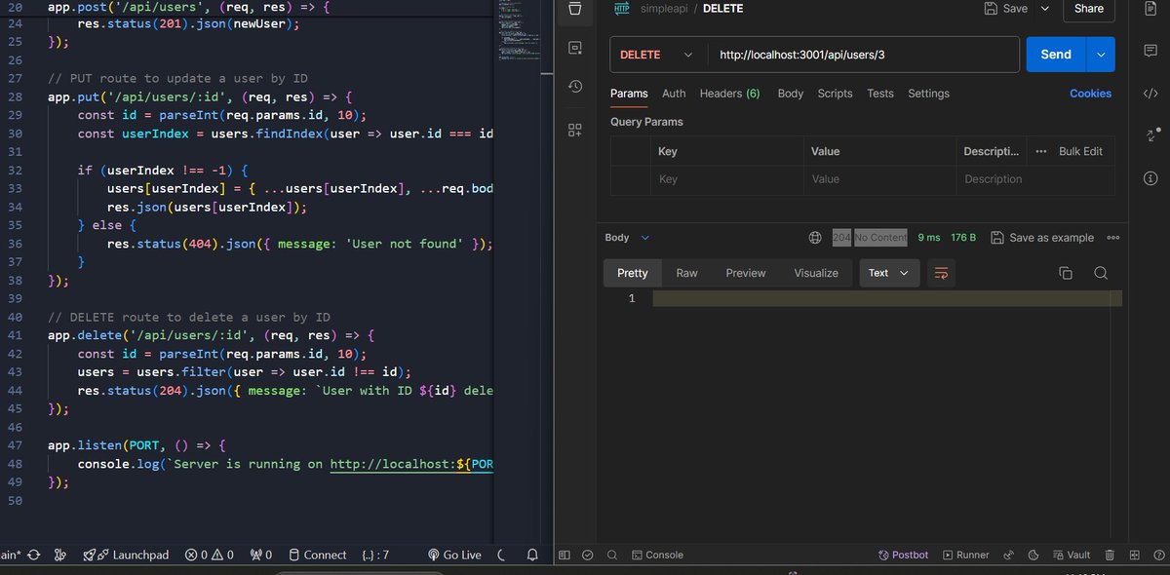Click the related requests arrows icon

(x=1150, y=135)
